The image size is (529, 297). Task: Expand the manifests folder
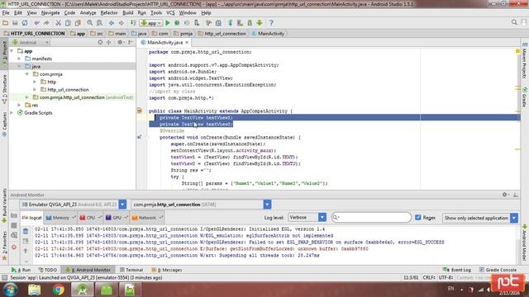click(19, 59)
